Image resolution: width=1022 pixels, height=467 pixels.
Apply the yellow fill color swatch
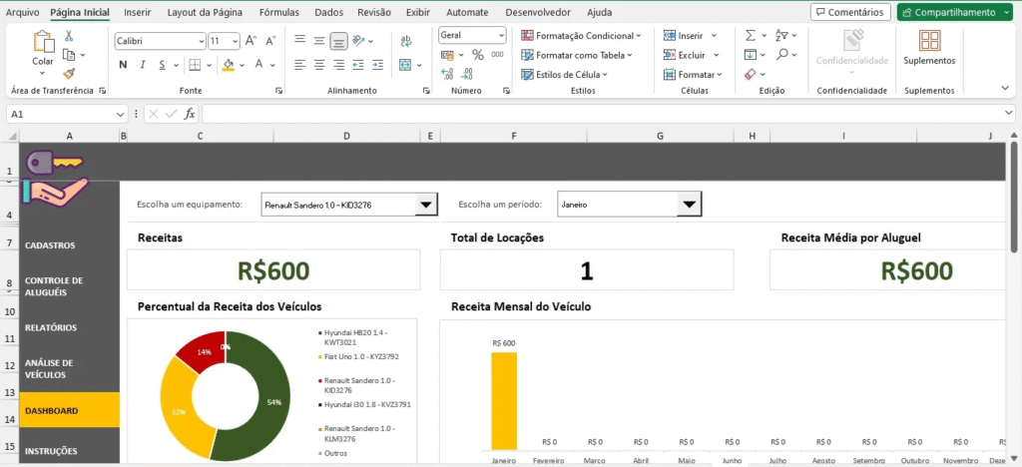pyautogui.click(x=229, y=65)
